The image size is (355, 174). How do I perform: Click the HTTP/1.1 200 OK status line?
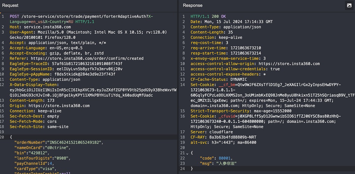208,16
